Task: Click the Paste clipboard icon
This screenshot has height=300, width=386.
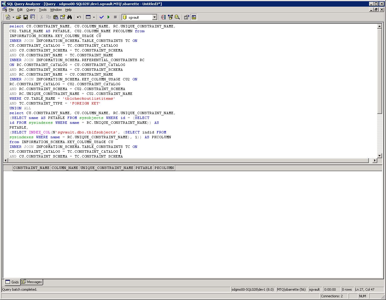Action: coord(55,17)
